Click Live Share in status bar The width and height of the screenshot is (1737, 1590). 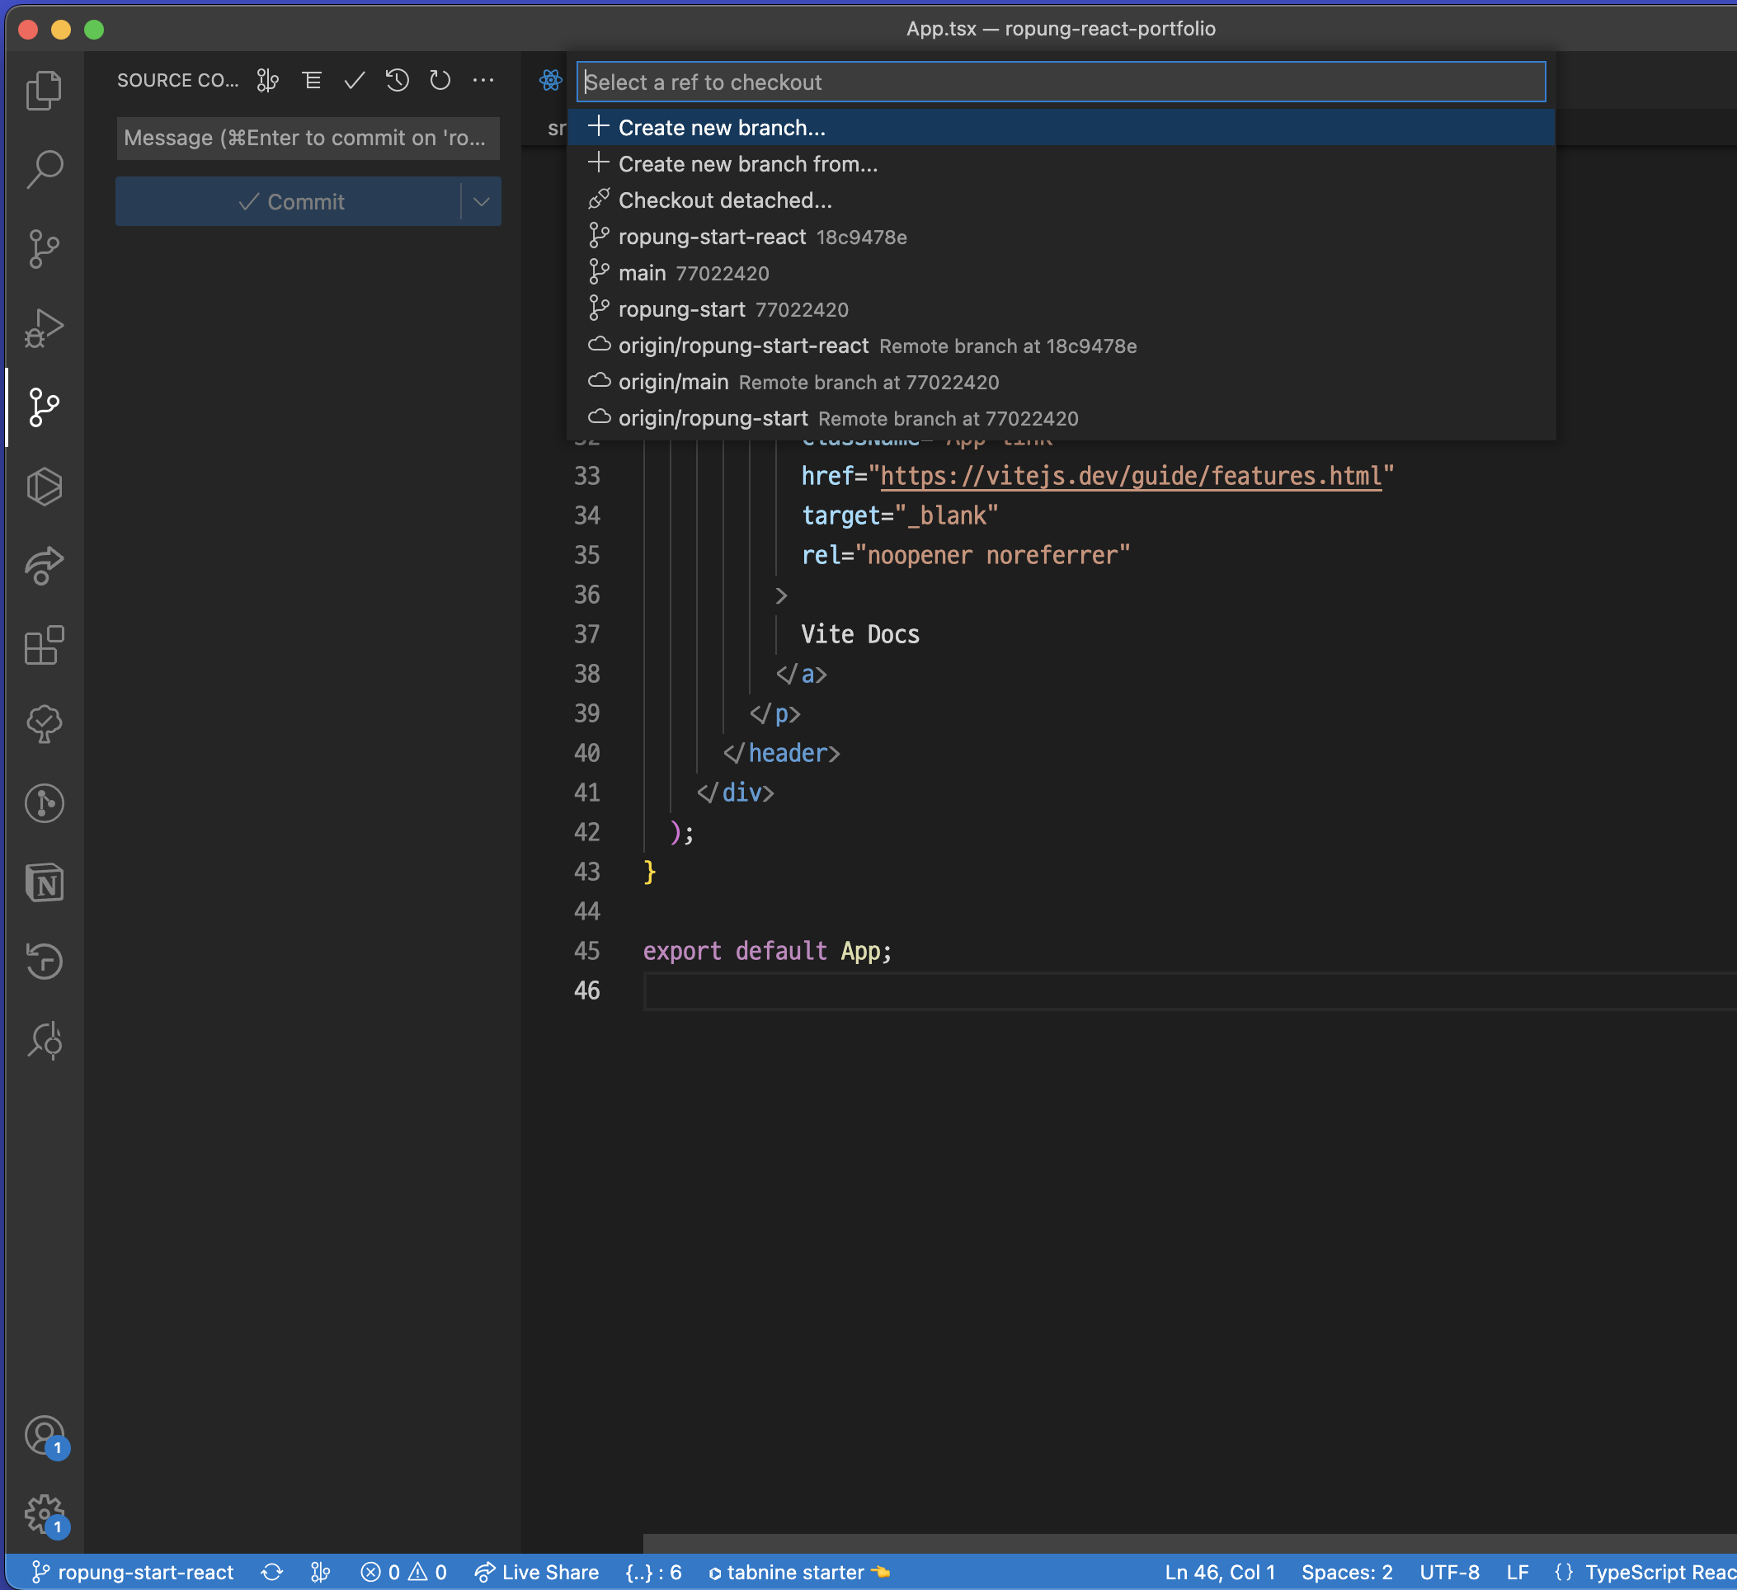(538, 1572)
